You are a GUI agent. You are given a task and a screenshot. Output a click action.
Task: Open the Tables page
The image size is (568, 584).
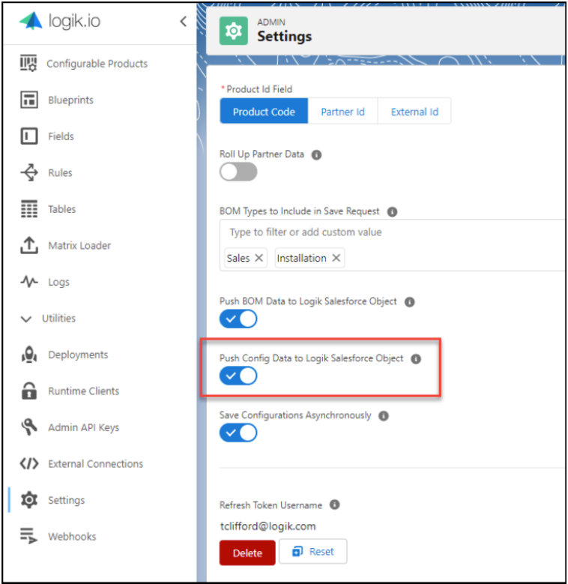[61, 209]
